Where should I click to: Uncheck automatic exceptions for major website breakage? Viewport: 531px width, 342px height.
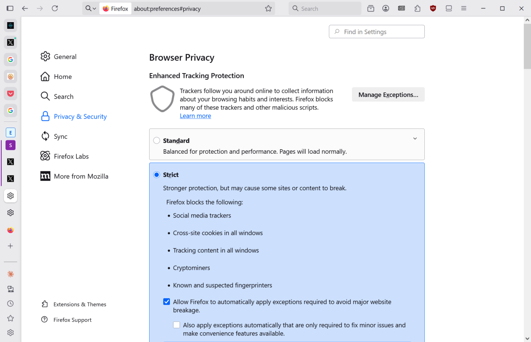(x=166, y=301)
